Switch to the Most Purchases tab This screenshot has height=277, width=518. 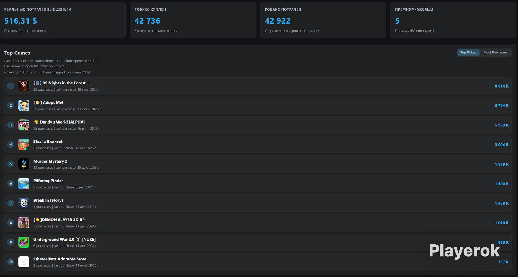(x=496, y=52)
